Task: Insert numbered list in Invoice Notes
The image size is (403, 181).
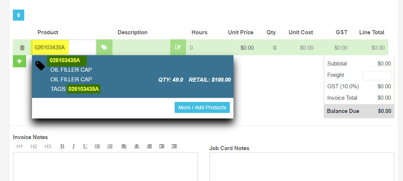Action: (110, 146)
